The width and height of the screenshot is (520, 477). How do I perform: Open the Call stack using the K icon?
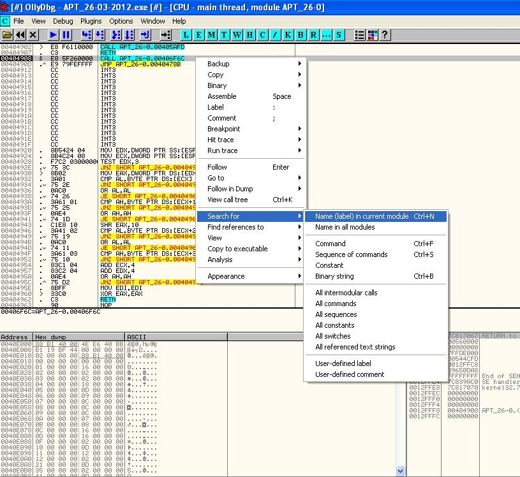coord(287,34)
